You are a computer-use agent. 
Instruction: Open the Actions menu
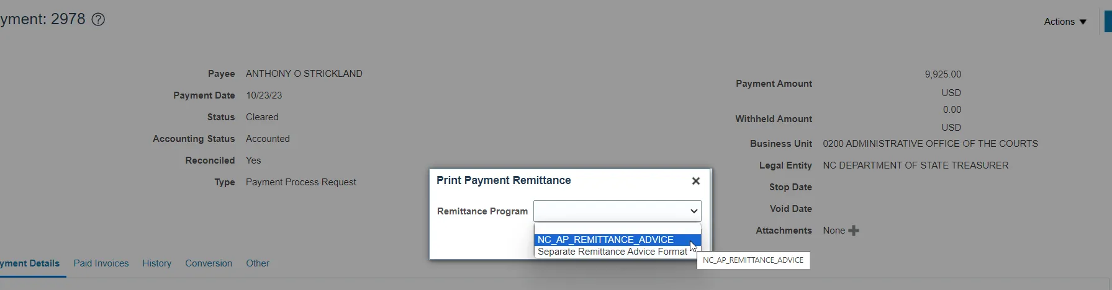1065,22
